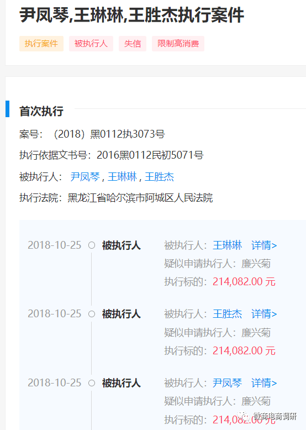View 详情 for the 尹凤琴 timeline entry
This screenshot has width=306, height=430.
[x=264, y=383]
